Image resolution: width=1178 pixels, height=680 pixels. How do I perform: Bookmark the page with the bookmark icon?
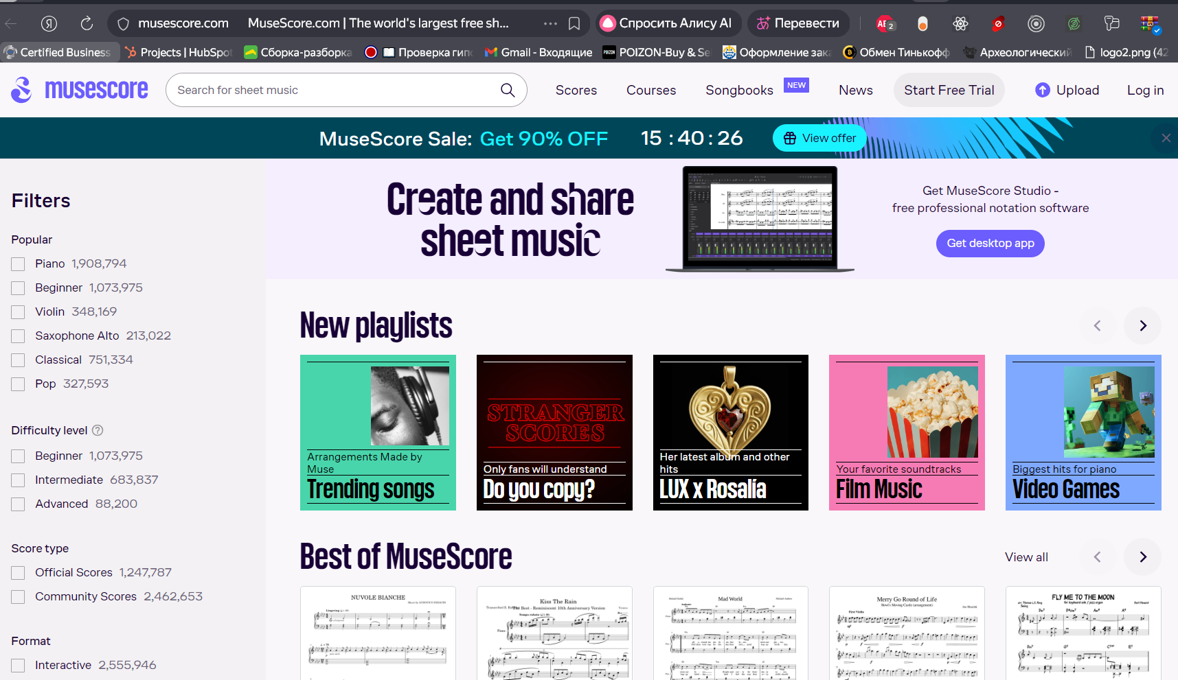point(574,23)
